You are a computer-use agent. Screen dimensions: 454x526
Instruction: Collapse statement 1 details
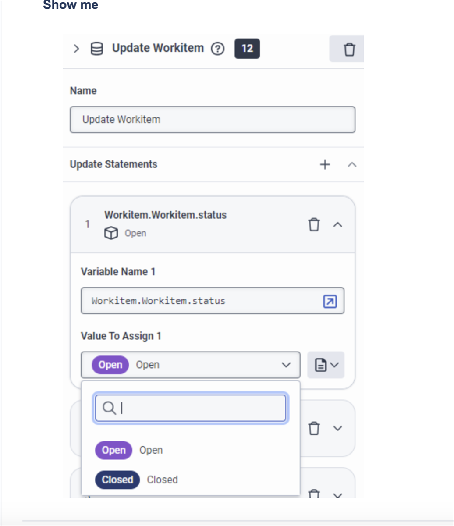337,224
